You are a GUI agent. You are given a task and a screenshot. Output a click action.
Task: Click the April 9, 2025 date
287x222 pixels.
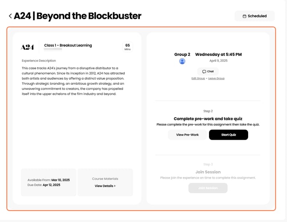(218, 61)
